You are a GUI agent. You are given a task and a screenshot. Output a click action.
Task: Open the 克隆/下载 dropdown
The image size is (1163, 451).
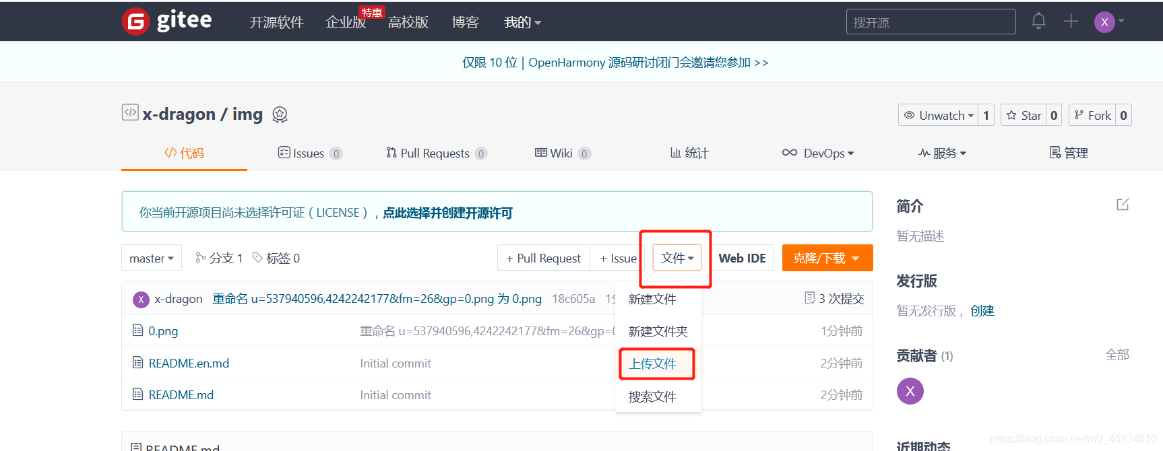[827, 258]
